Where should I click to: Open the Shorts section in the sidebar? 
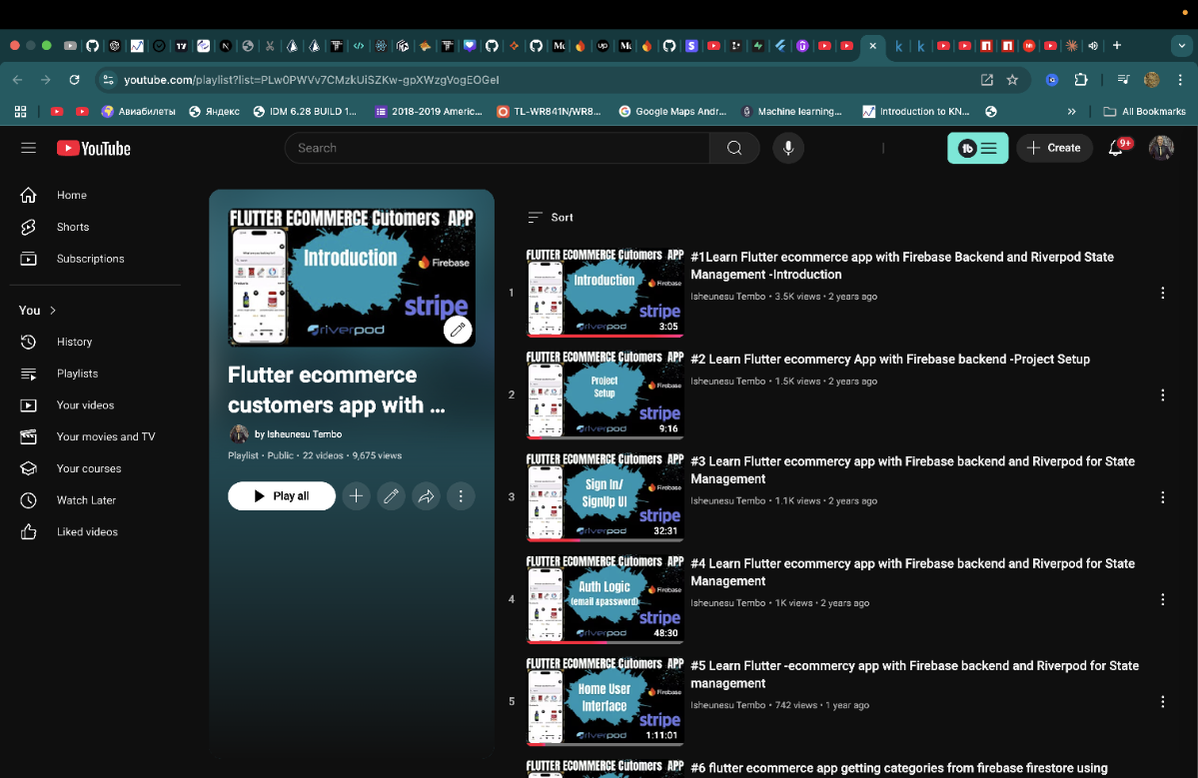click(x=72, y=227)
